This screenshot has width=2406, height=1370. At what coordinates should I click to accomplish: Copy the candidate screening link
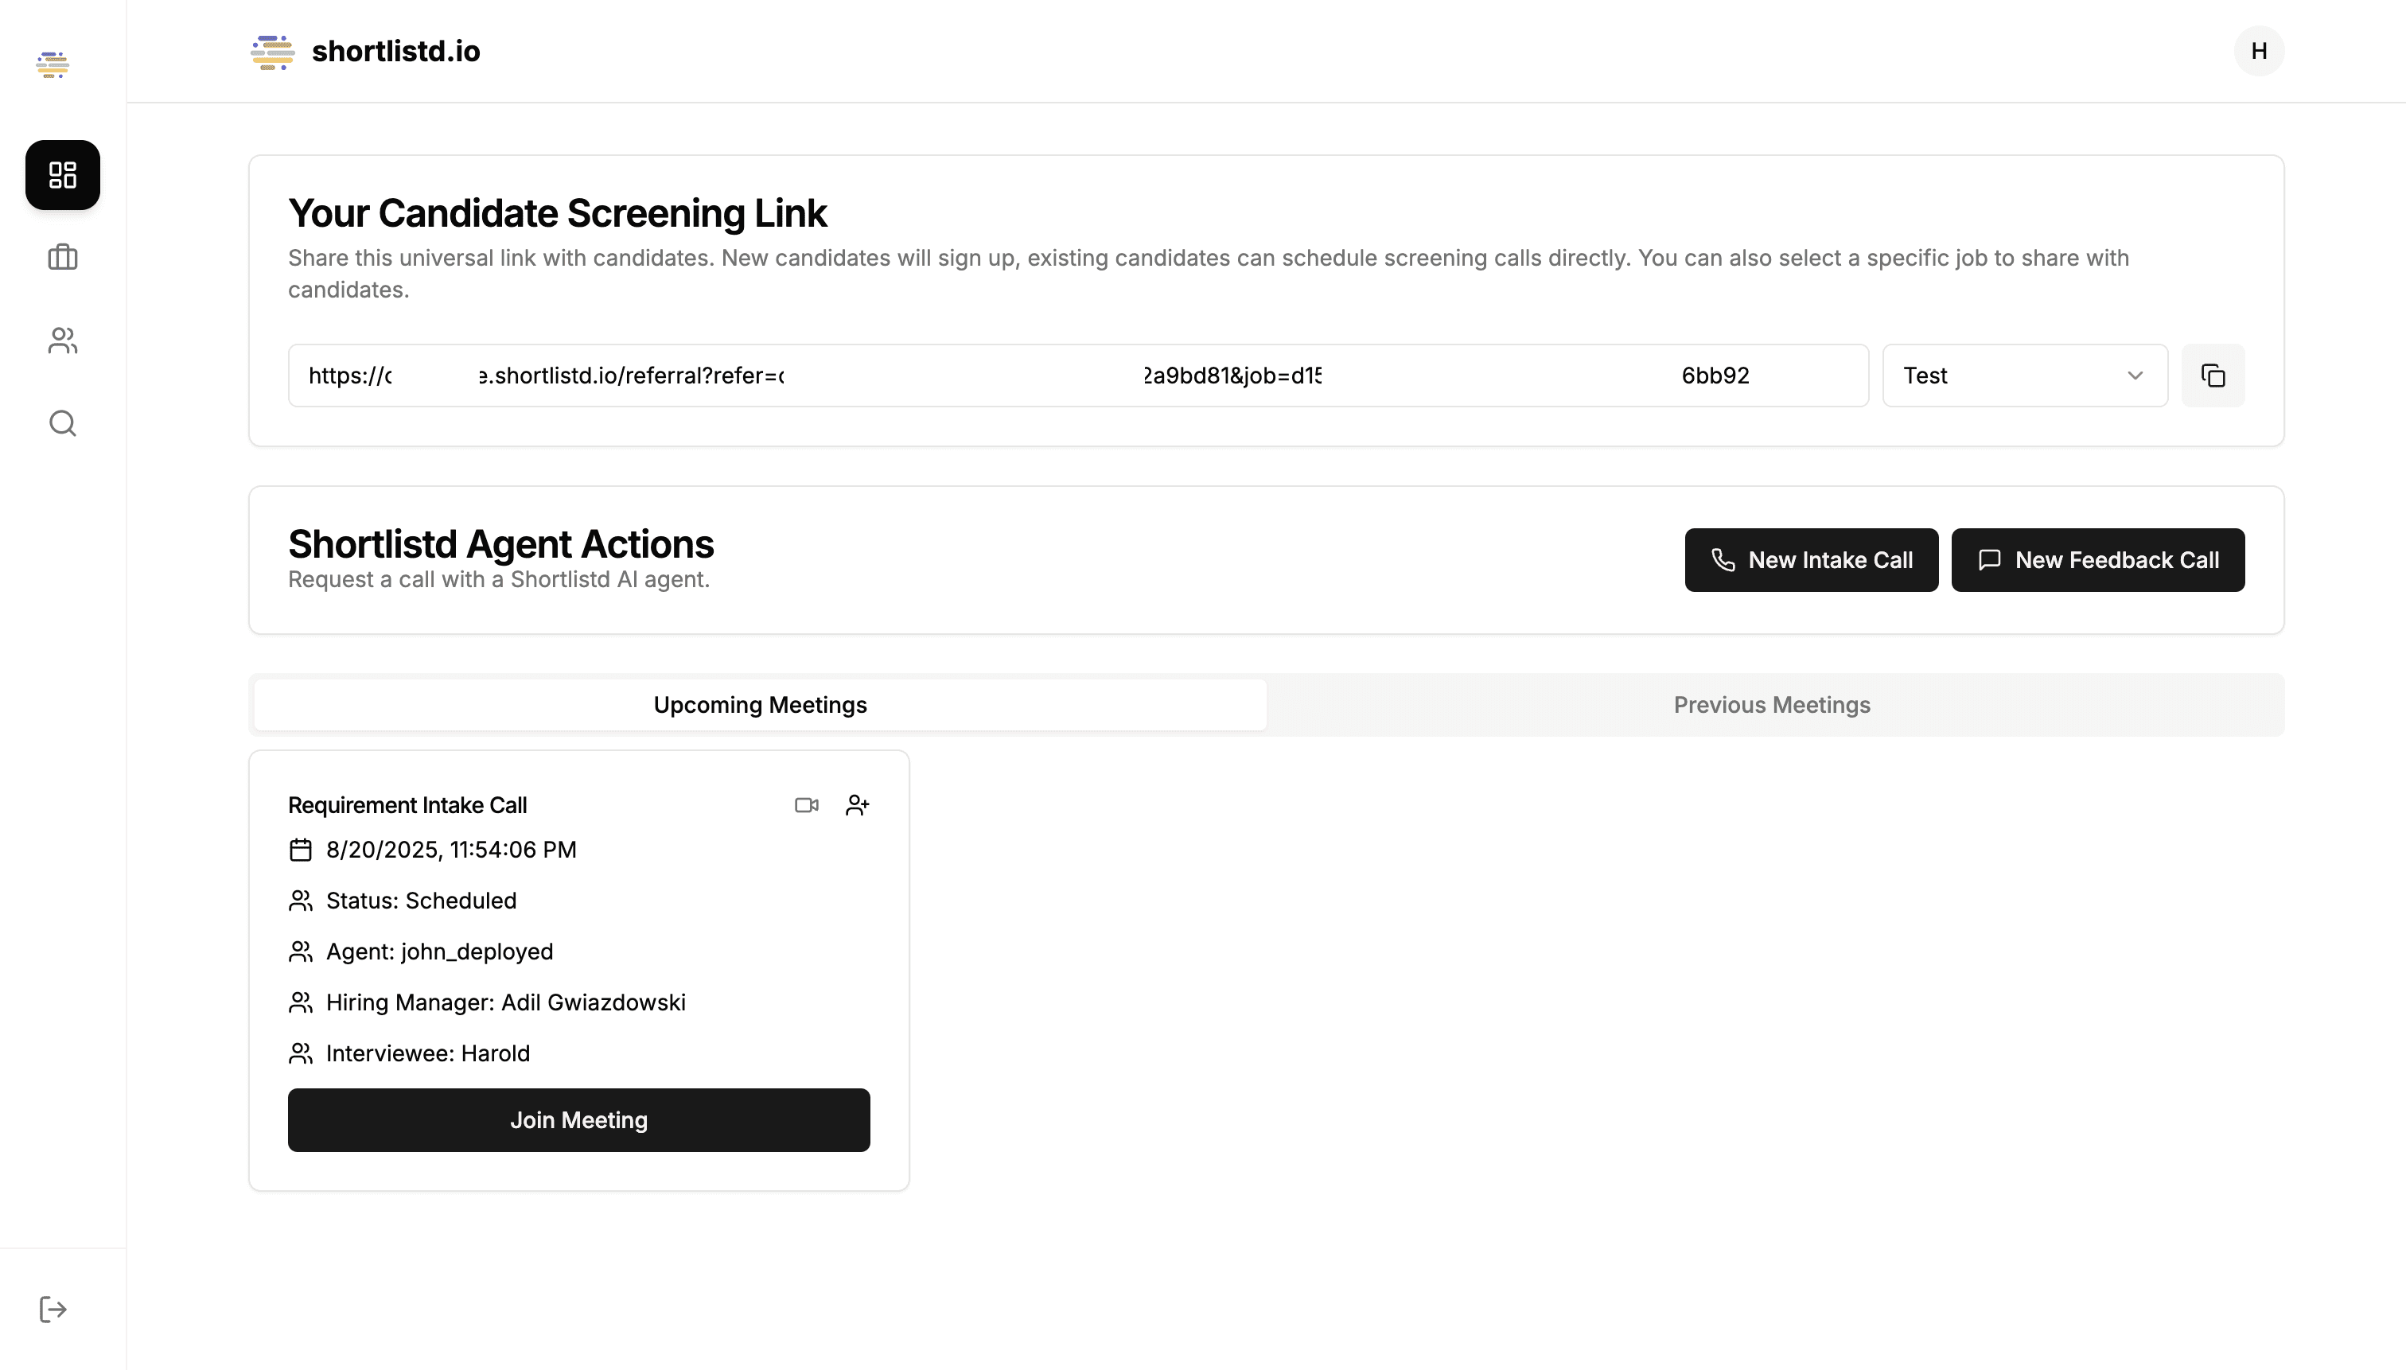pyautogui.click(x=2213, y=375)
